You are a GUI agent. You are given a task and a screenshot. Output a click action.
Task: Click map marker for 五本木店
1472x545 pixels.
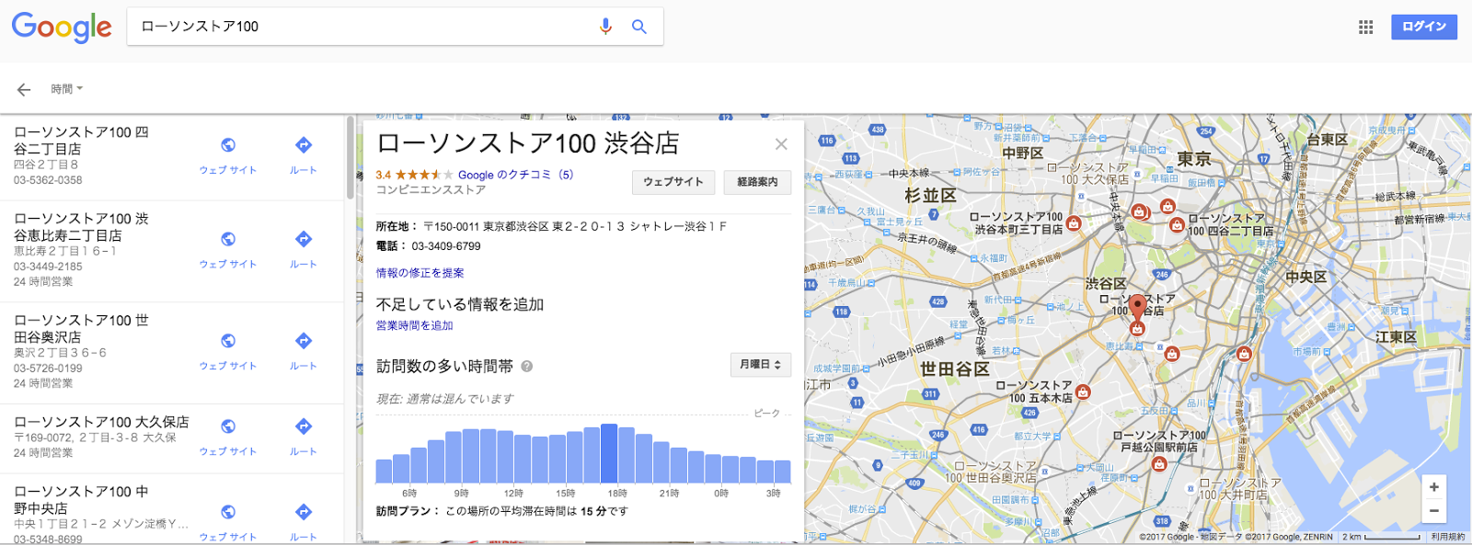(x=1083, y=392)
